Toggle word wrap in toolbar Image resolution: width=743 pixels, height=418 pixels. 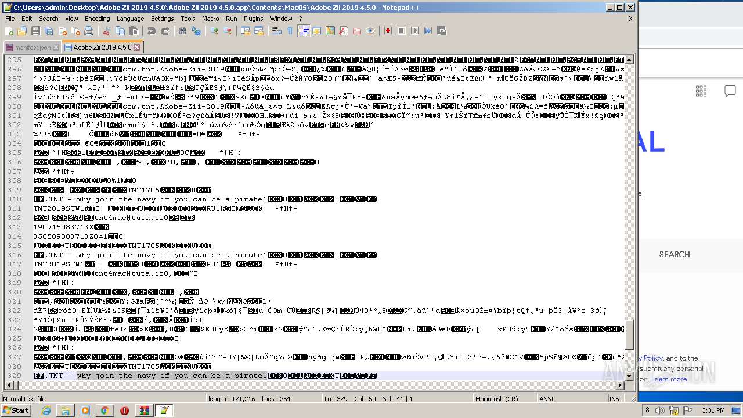pos(277,31)
